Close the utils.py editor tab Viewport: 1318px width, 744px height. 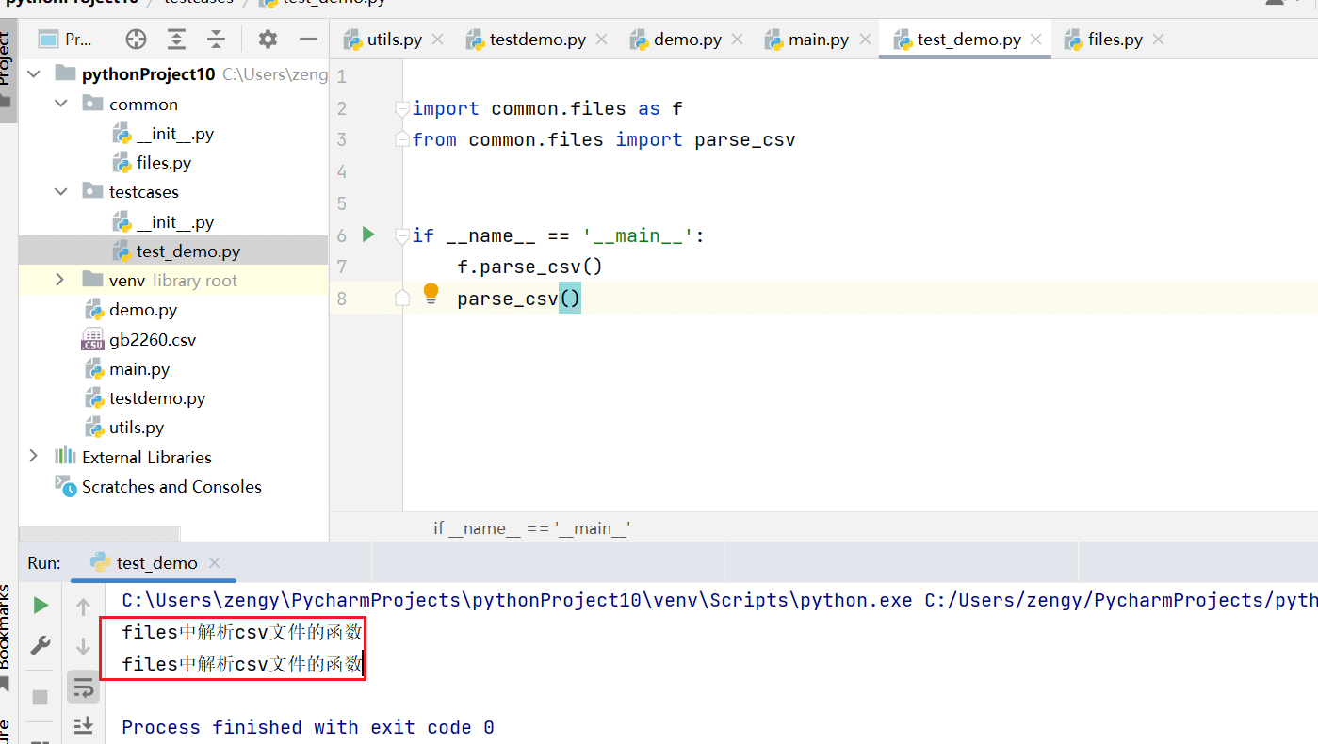[437, 40]
